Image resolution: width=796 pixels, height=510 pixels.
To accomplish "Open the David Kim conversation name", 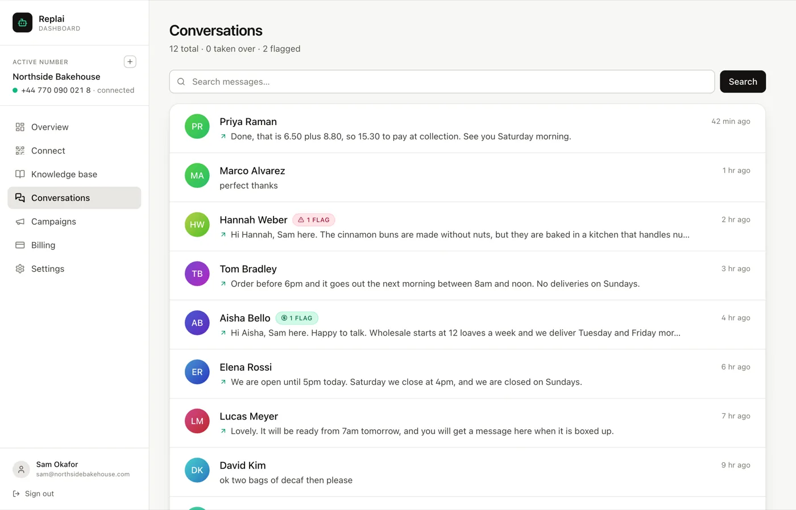I will (243, 466).
